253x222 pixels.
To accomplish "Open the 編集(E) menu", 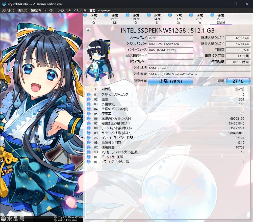I will (22, 10).
